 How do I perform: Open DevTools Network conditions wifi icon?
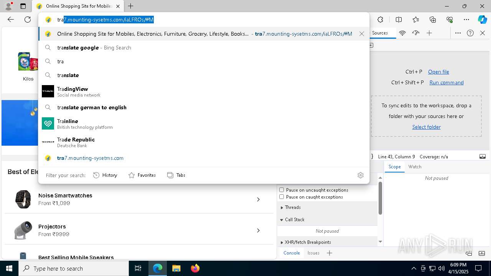tap(402, 33)
